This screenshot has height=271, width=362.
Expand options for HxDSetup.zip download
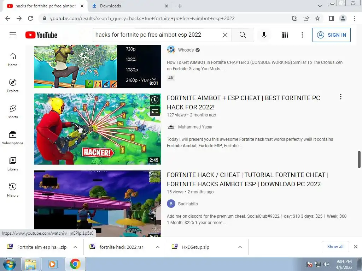(x=240, y=247)
